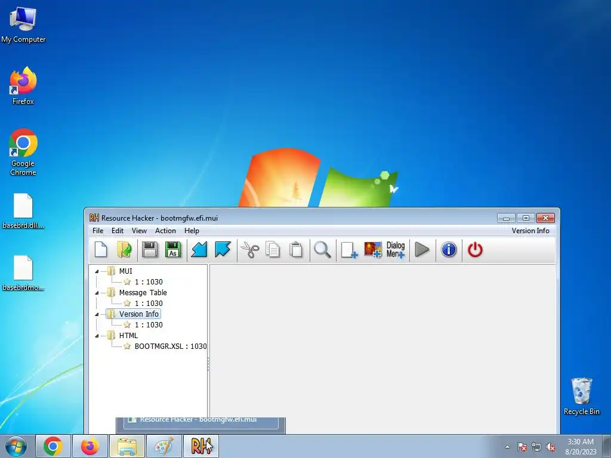Click the red power exit icon
Viewport: 611px width, 458px height.
tap(475, 250)
